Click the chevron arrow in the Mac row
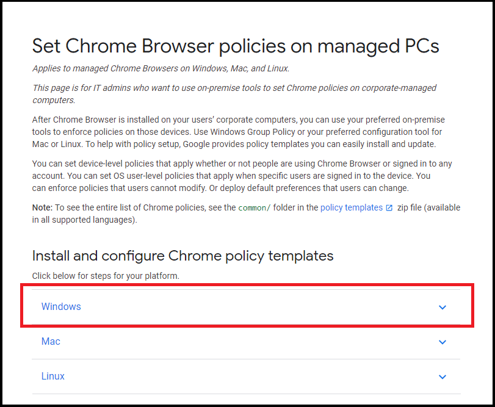Viewport: 495px width, 407px height. click(443, 342)
